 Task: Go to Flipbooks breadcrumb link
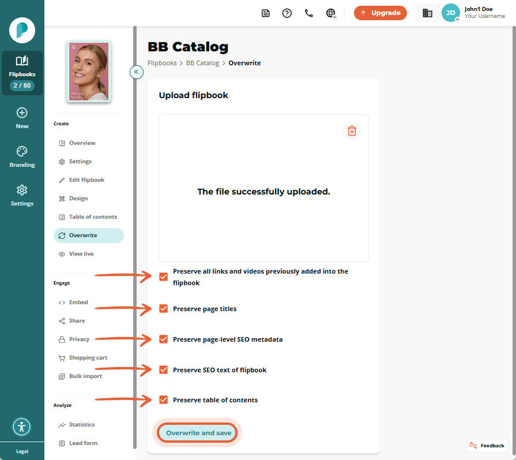pos(162,63)
